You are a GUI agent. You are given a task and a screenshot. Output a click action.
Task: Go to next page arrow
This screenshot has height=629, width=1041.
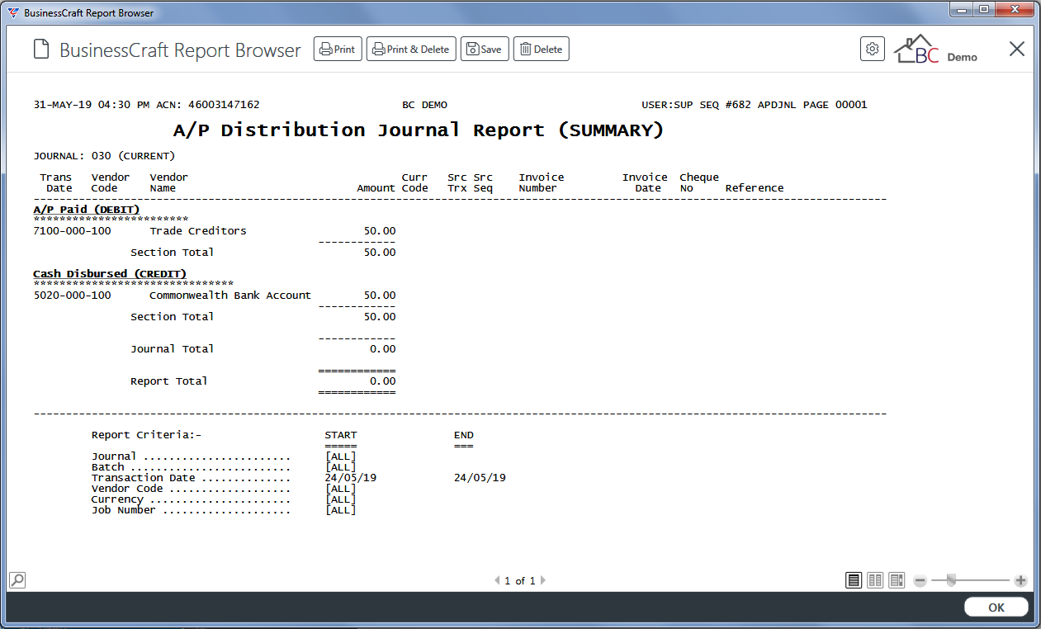coord(542,581)
